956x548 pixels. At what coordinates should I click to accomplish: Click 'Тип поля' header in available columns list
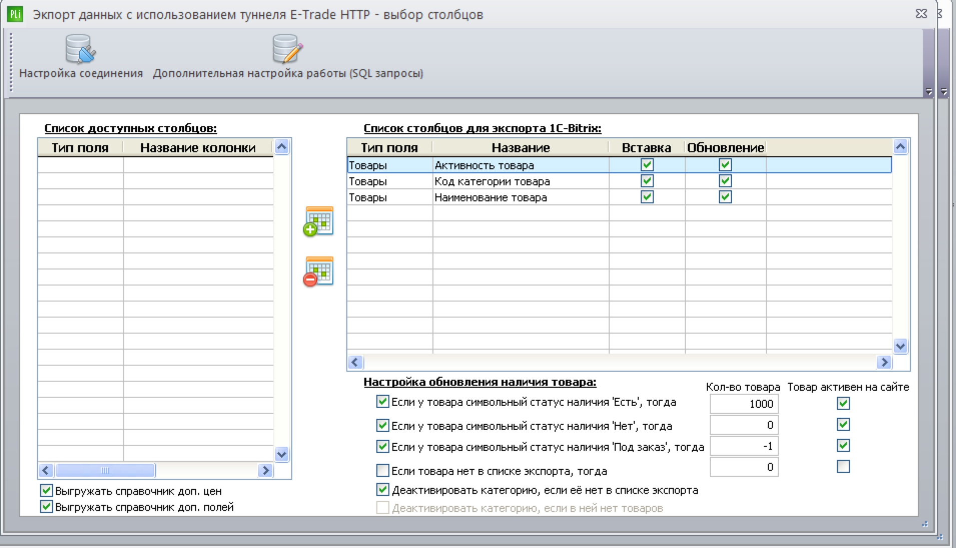[81, 148]
